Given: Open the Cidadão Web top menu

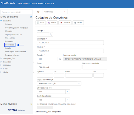Looking at the screenshot, I should coord(9,3).
